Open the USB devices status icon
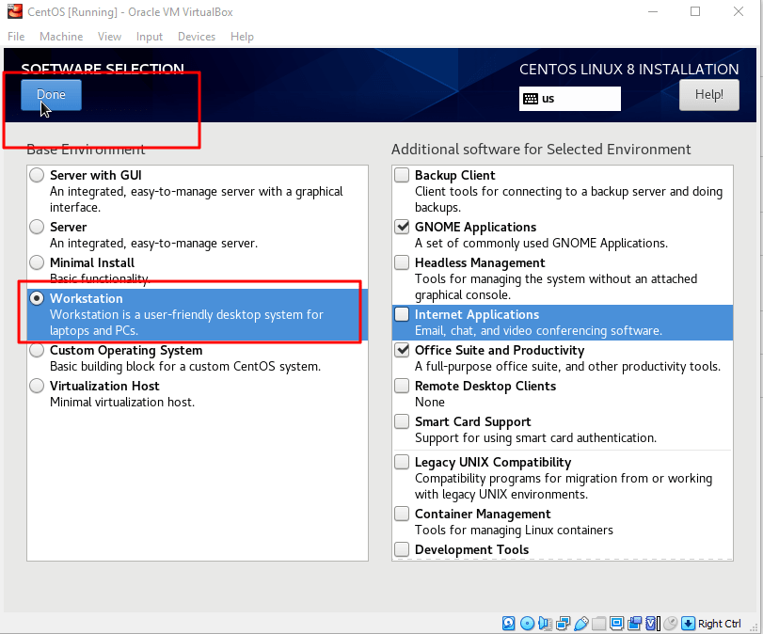 pyautogui.click(x=581, y=624)
